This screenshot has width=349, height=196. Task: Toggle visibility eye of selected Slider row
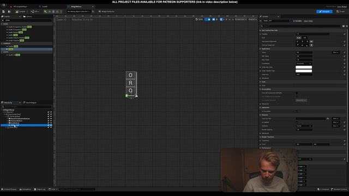click(x=51, y=125)
